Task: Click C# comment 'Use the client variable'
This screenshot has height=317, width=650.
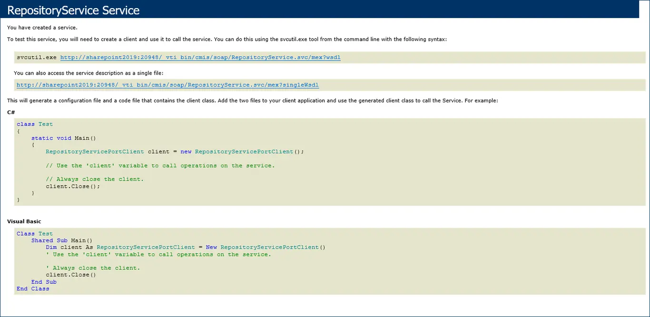Action: click(x=160, y=166)
